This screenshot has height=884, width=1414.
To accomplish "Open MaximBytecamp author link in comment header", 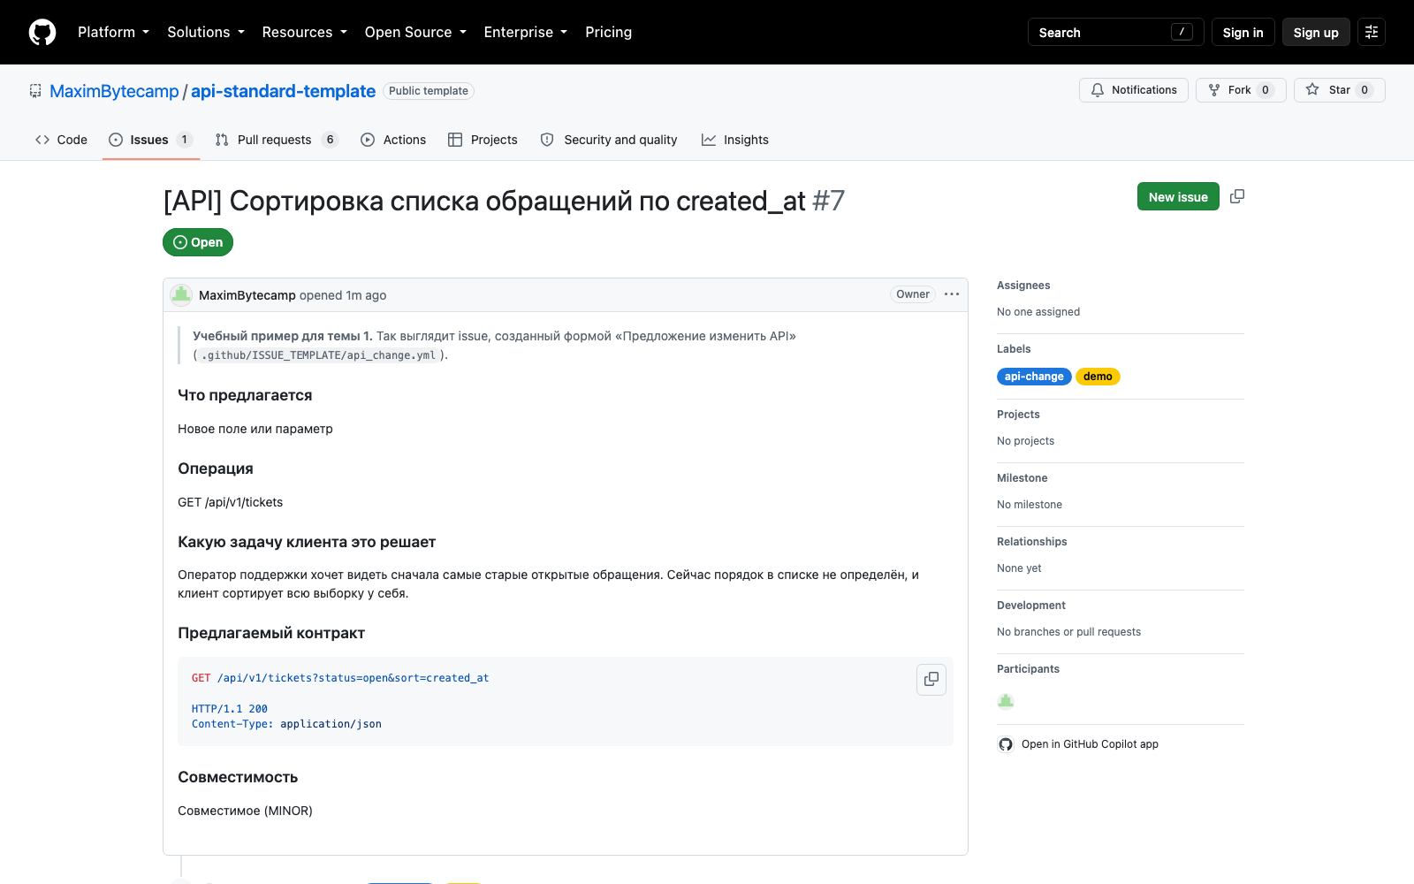I will [x=247, y=295].
